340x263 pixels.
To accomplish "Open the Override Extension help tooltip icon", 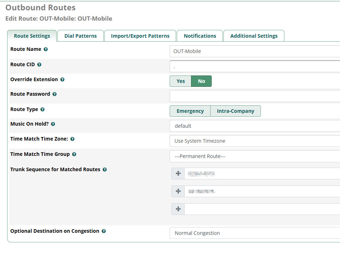I will tap(62, 80).
